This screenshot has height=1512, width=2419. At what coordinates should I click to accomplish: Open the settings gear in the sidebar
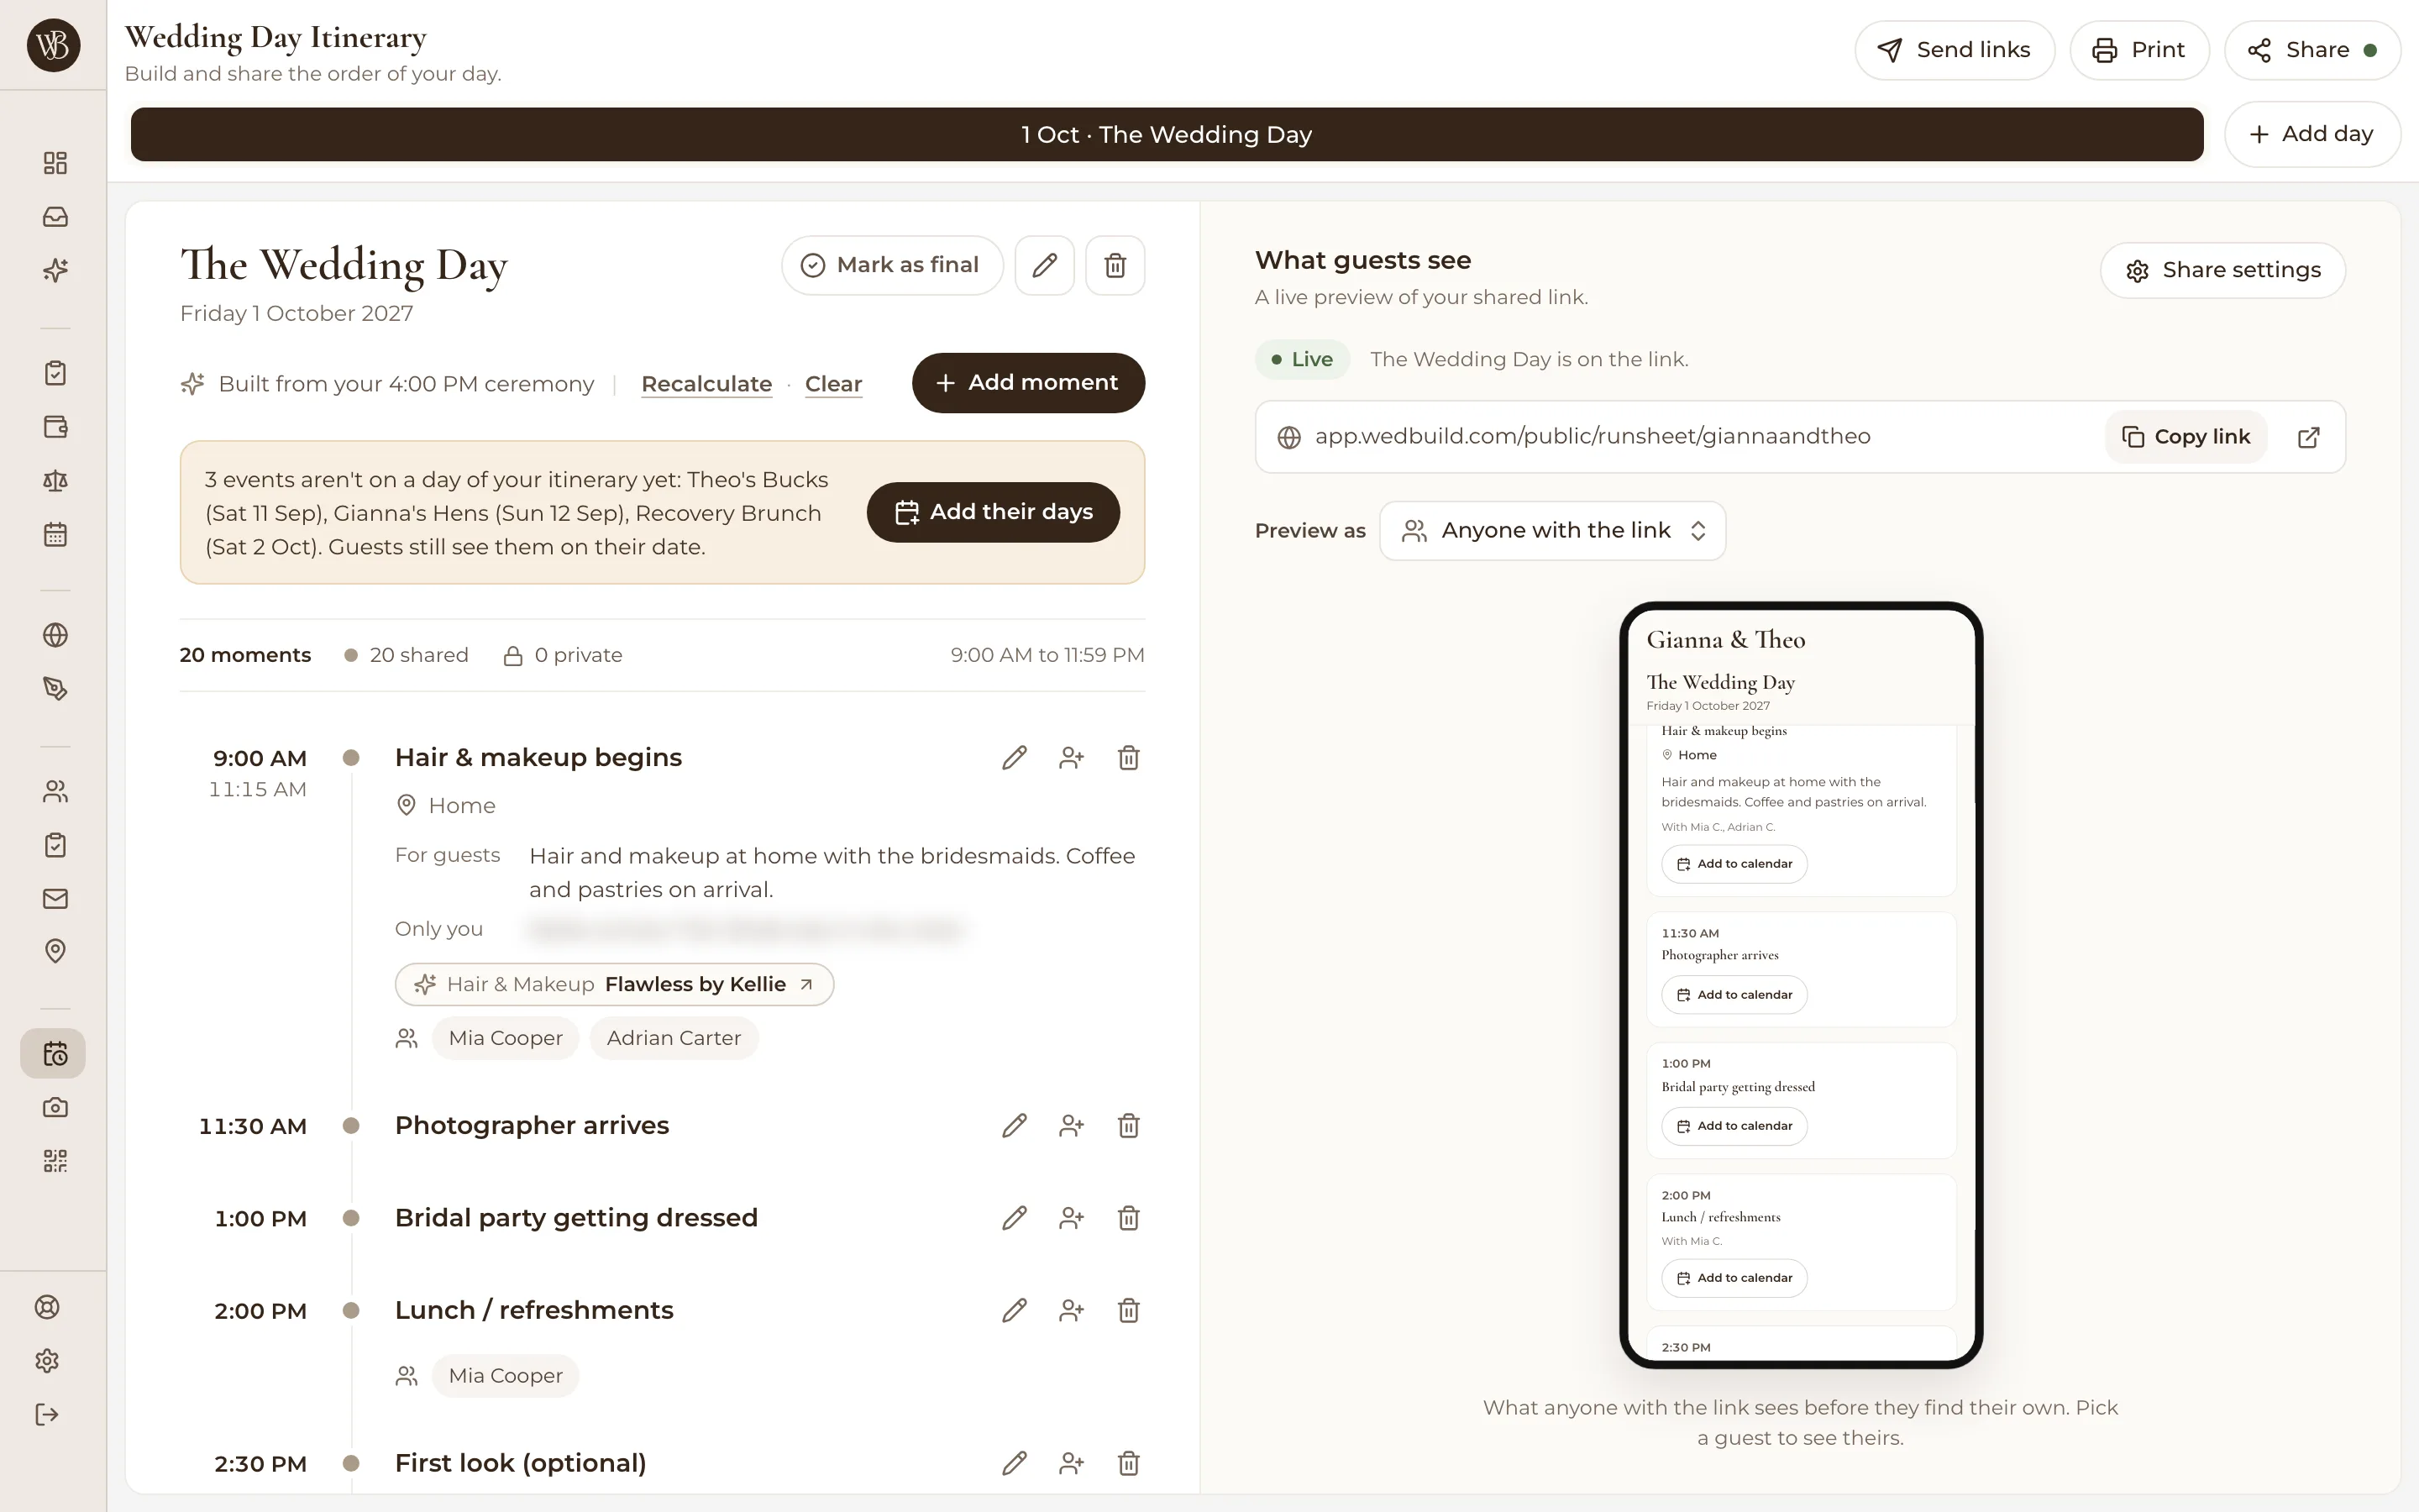pyautogui.click(x=47, y=1361)
